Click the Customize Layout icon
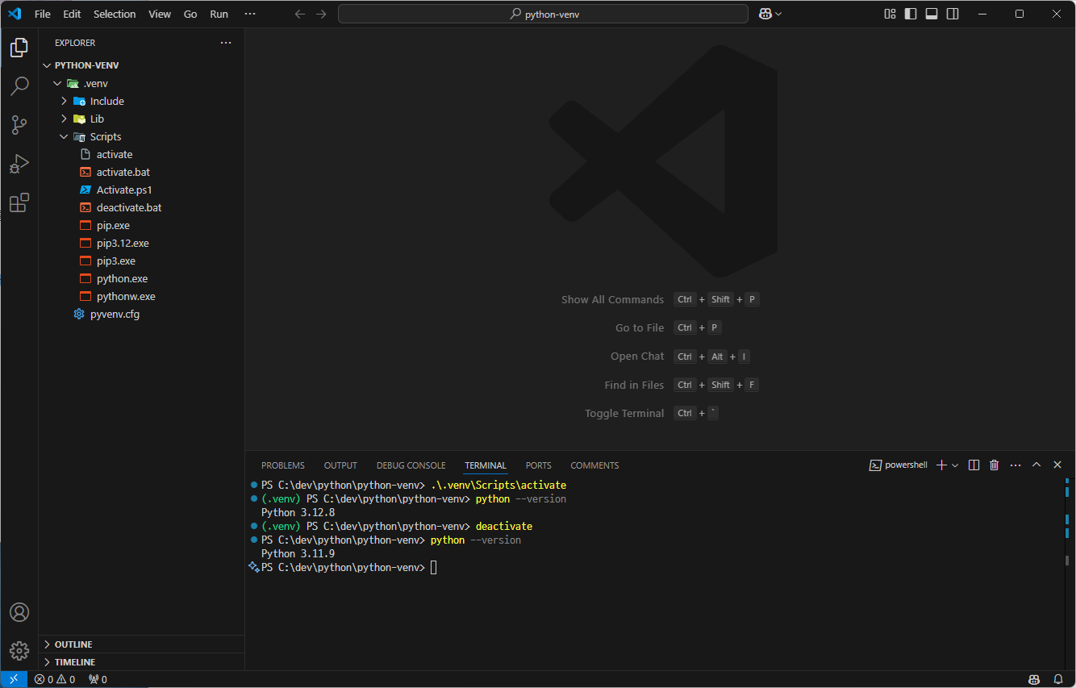 (x=890, y=14)
